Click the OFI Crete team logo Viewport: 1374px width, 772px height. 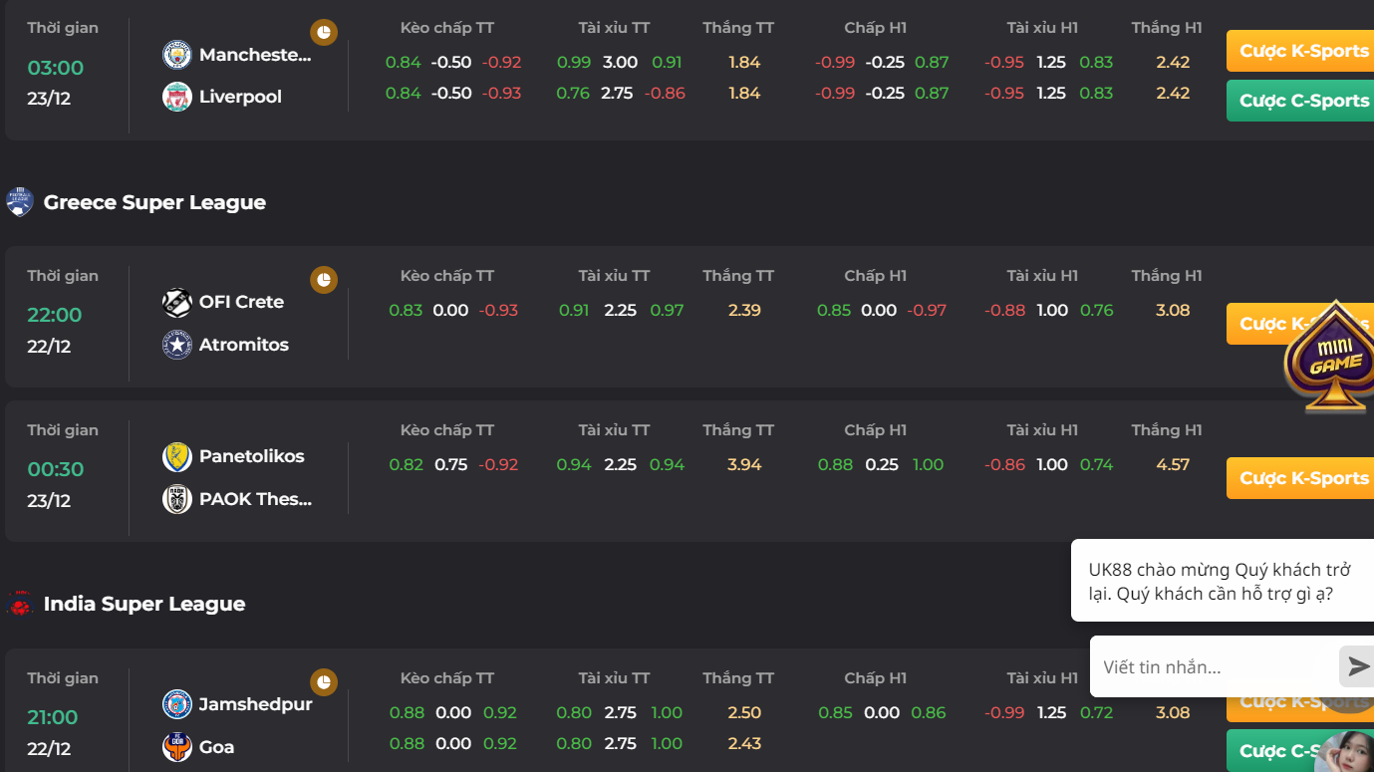click(177, 302)
